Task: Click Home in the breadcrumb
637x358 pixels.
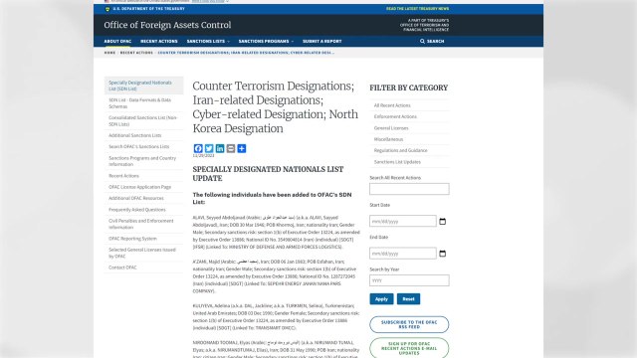Action: tap(109, 53)
